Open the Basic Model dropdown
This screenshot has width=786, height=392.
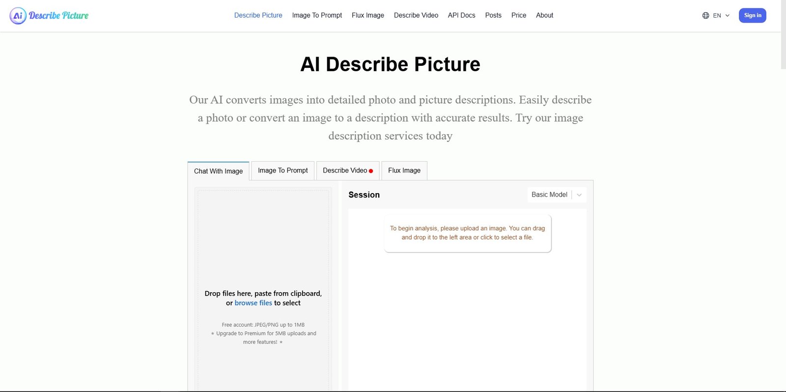(x=556, y=195)
